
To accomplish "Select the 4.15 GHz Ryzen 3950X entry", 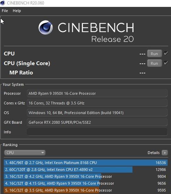I will click(x=86, y=183).
